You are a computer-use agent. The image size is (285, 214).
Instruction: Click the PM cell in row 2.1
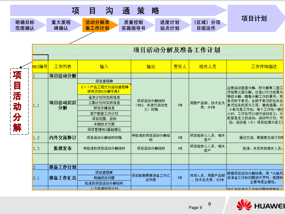click(180, 178)
